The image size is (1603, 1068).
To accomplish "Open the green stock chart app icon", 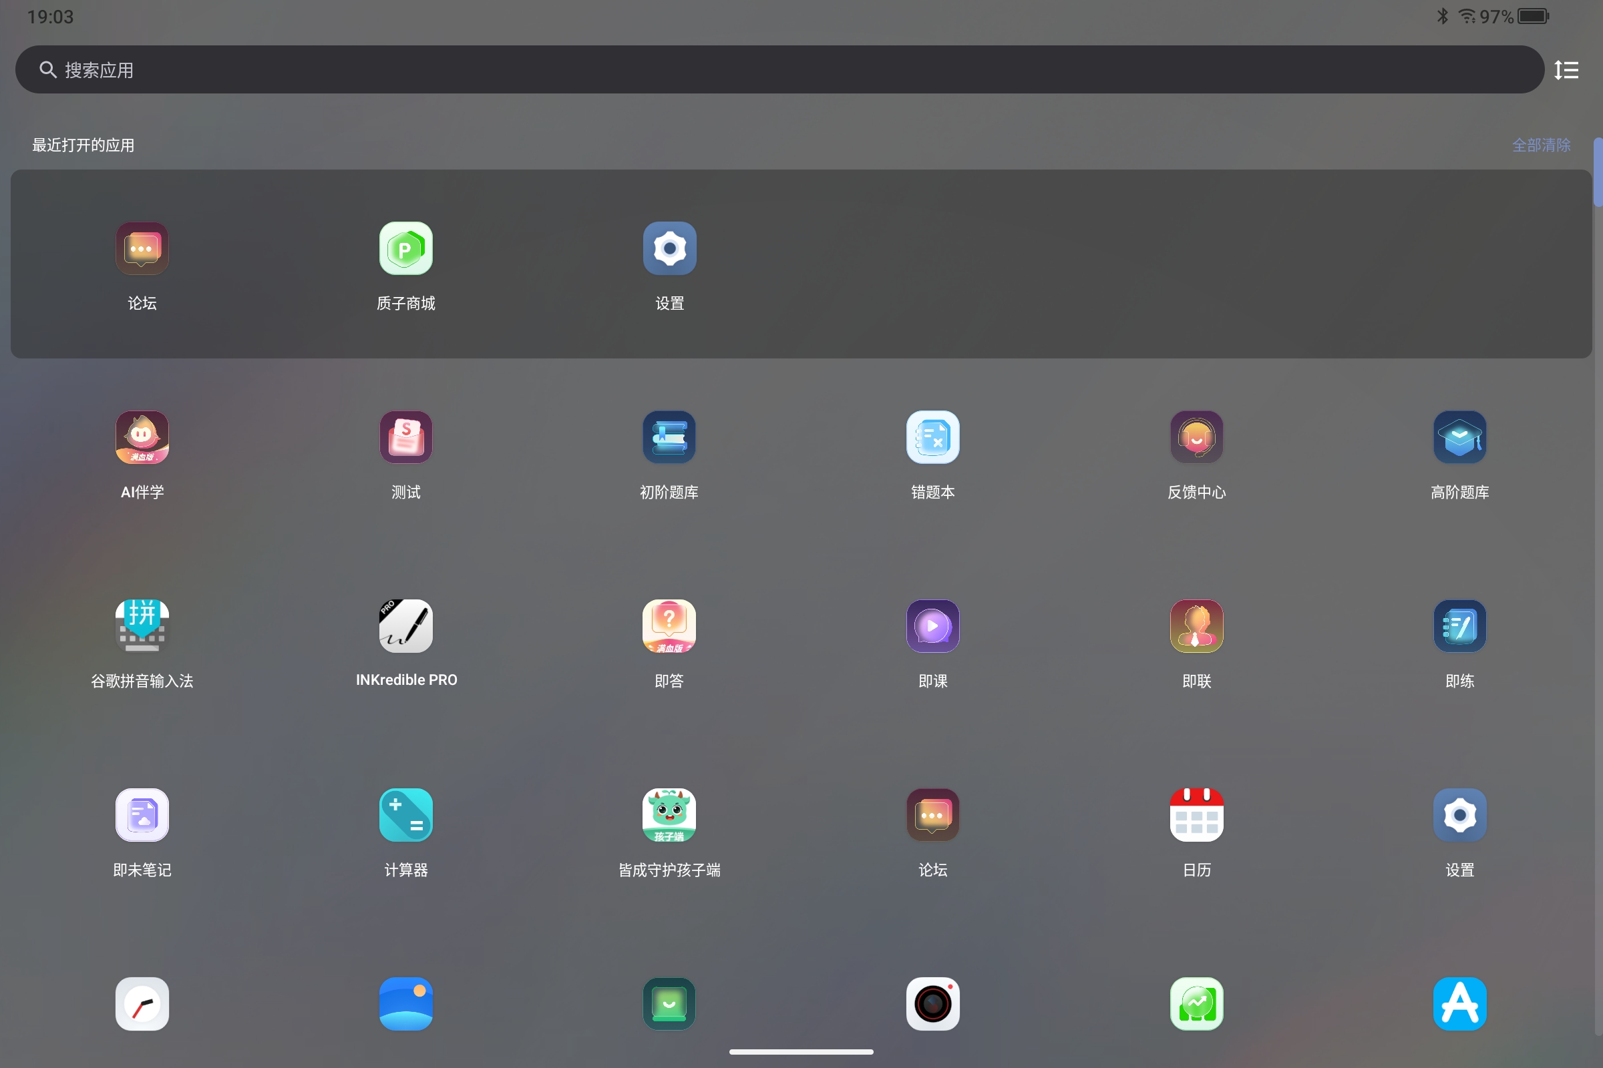I will tap(1197, 1004).
